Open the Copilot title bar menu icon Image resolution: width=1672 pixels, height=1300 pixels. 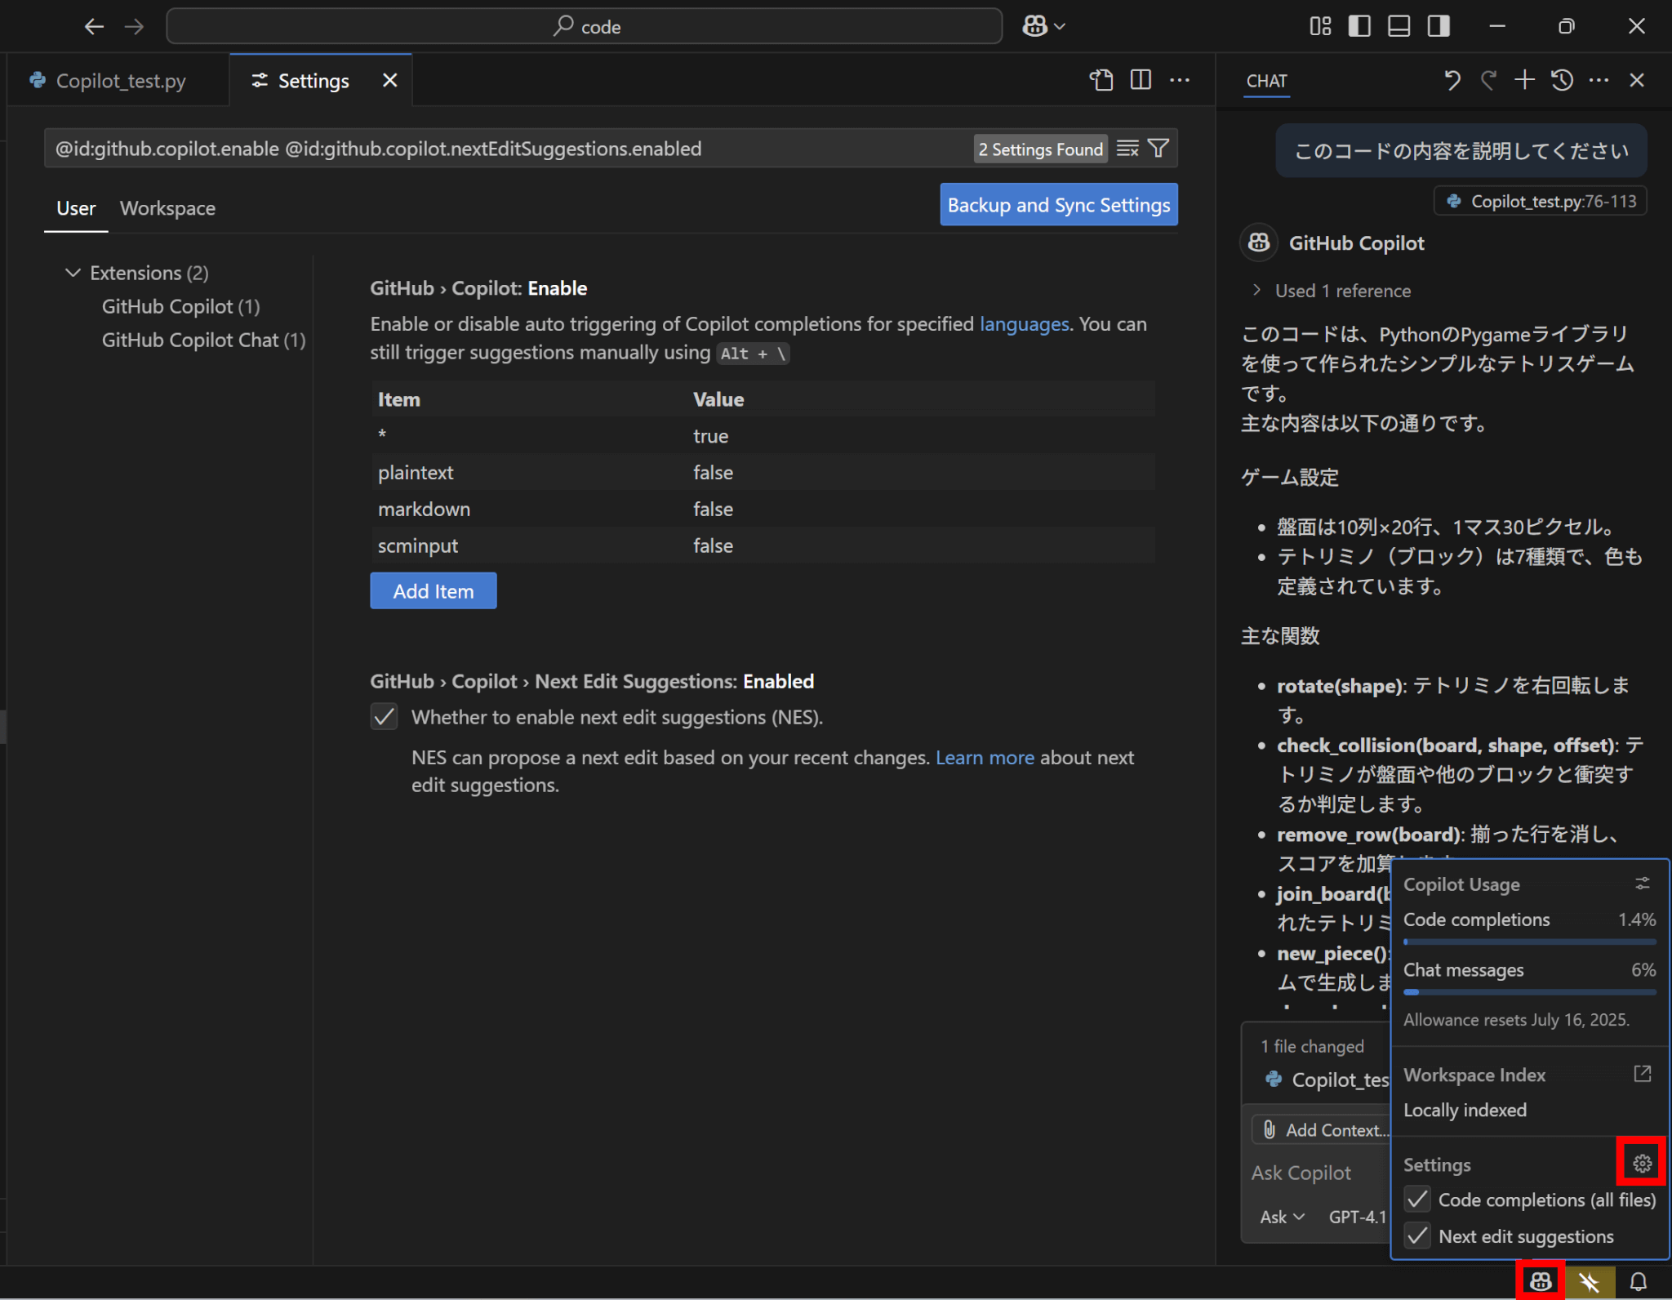(1043, 27)
